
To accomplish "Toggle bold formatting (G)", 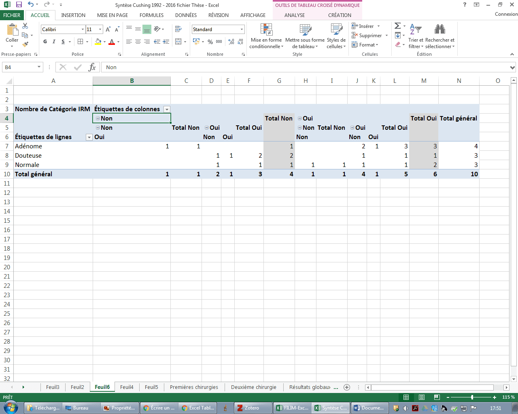I will (45, 42).
